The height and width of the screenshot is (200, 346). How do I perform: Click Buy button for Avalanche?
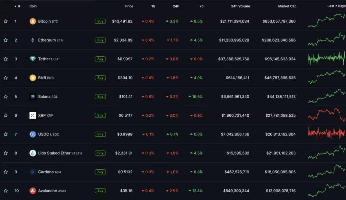tap(100, 191)
